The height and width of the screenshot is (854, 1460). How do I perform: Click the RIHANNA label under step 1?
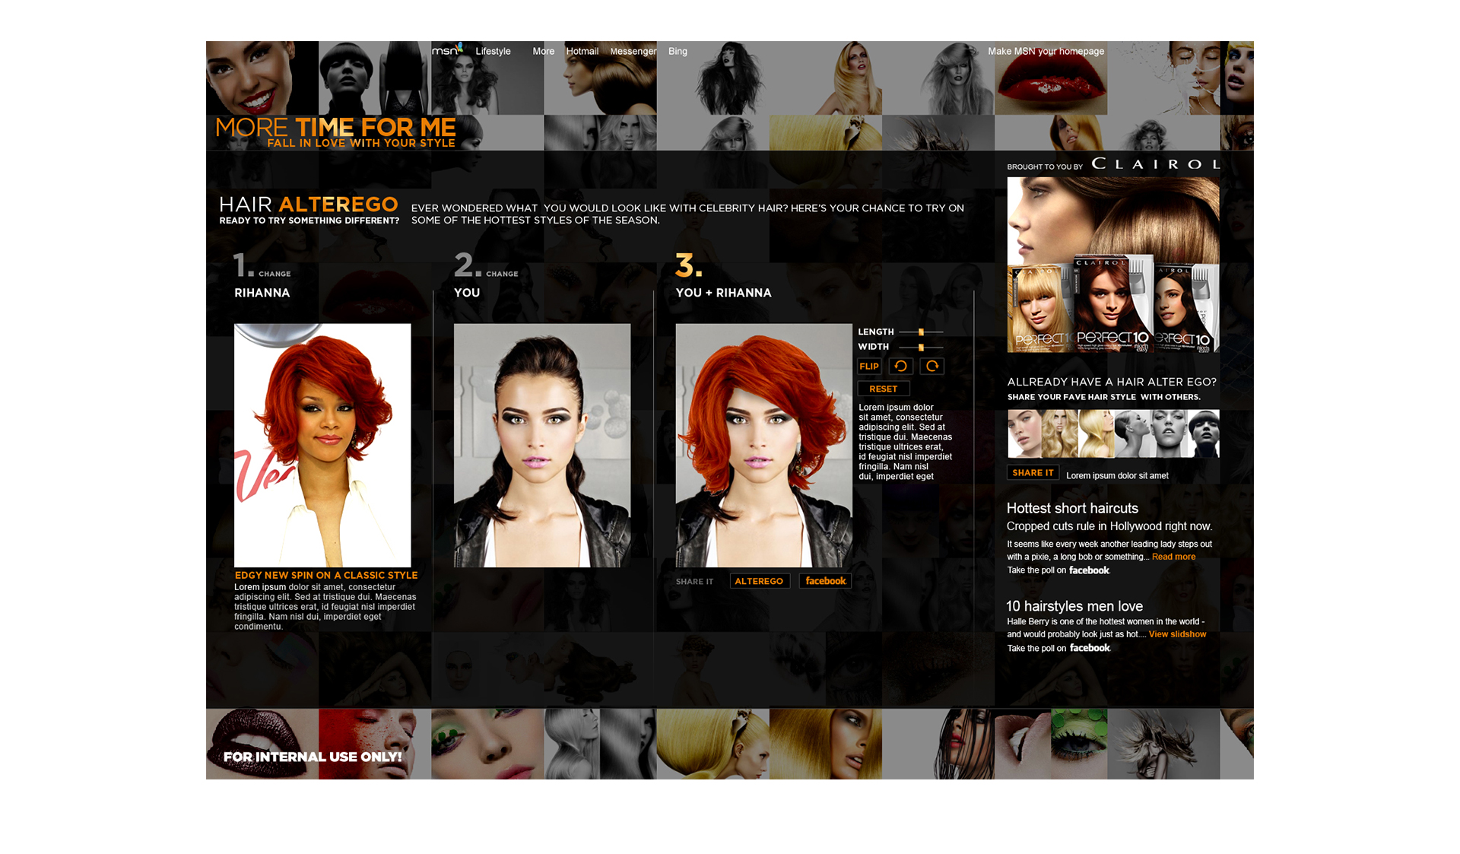click(x=262, y=293)
